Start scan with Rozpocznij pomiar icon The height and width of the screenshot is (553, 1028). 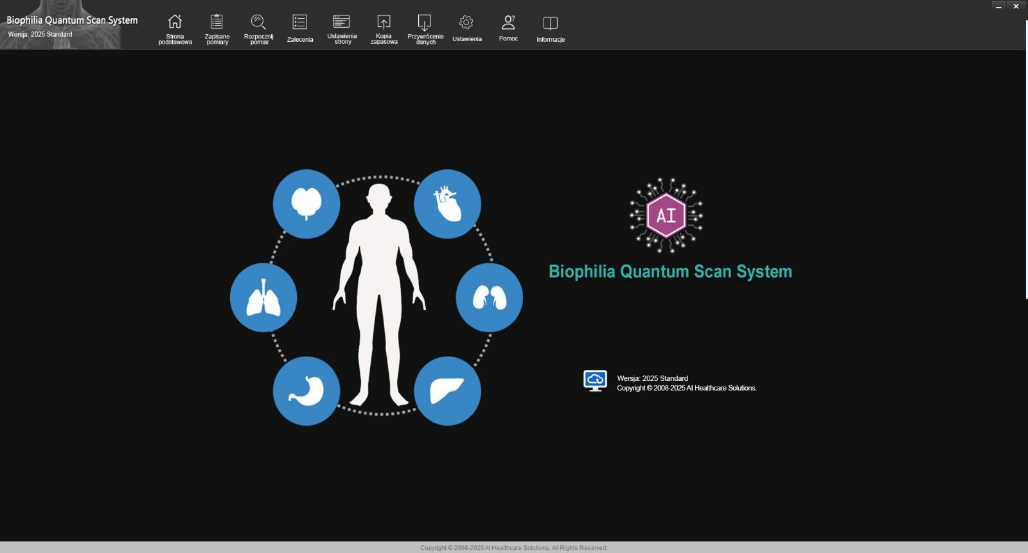coord(258,23)
